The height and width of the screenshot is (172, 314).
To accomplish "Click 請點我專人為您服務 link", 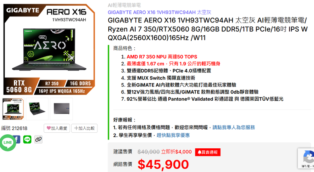I will click(x=234, y=127).
